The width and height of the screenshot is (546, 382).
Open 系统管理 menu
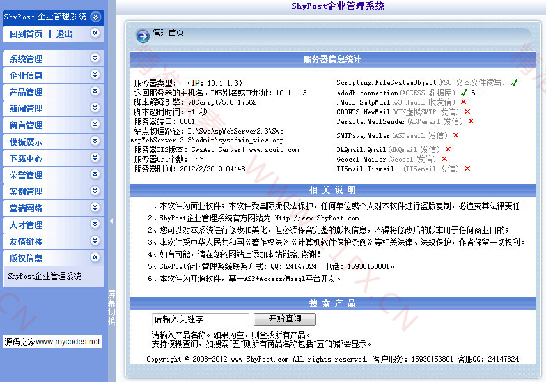click(26, 59)
